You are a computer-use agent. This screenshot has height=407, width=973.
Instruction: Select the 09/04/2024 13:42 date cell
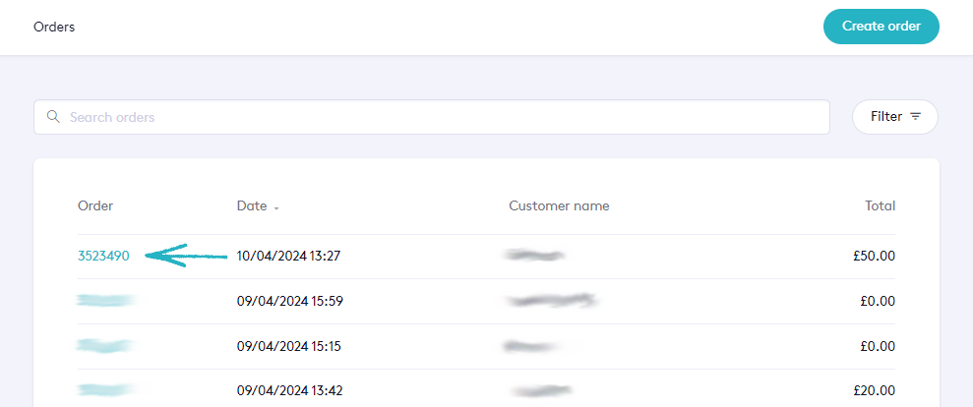click(x=289, y=390)
